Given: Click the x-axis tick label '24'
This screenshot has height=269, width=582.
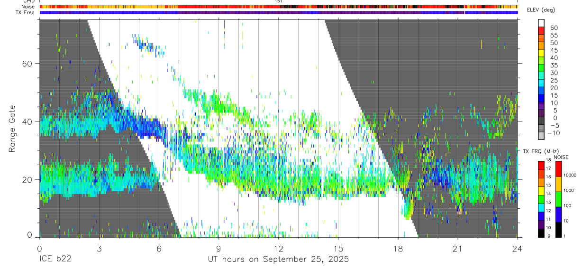Looking at the screenshot, I should pos(517,248).
